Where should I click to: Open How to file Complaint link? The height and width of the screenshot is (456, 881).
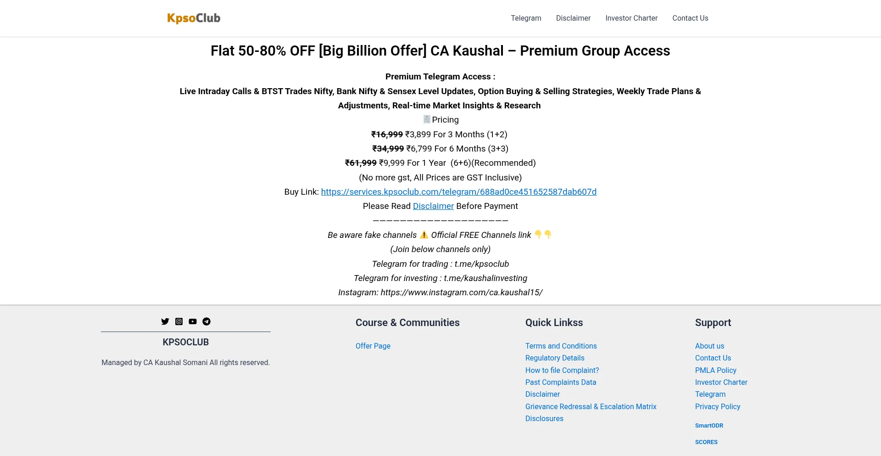click(562, 370)
